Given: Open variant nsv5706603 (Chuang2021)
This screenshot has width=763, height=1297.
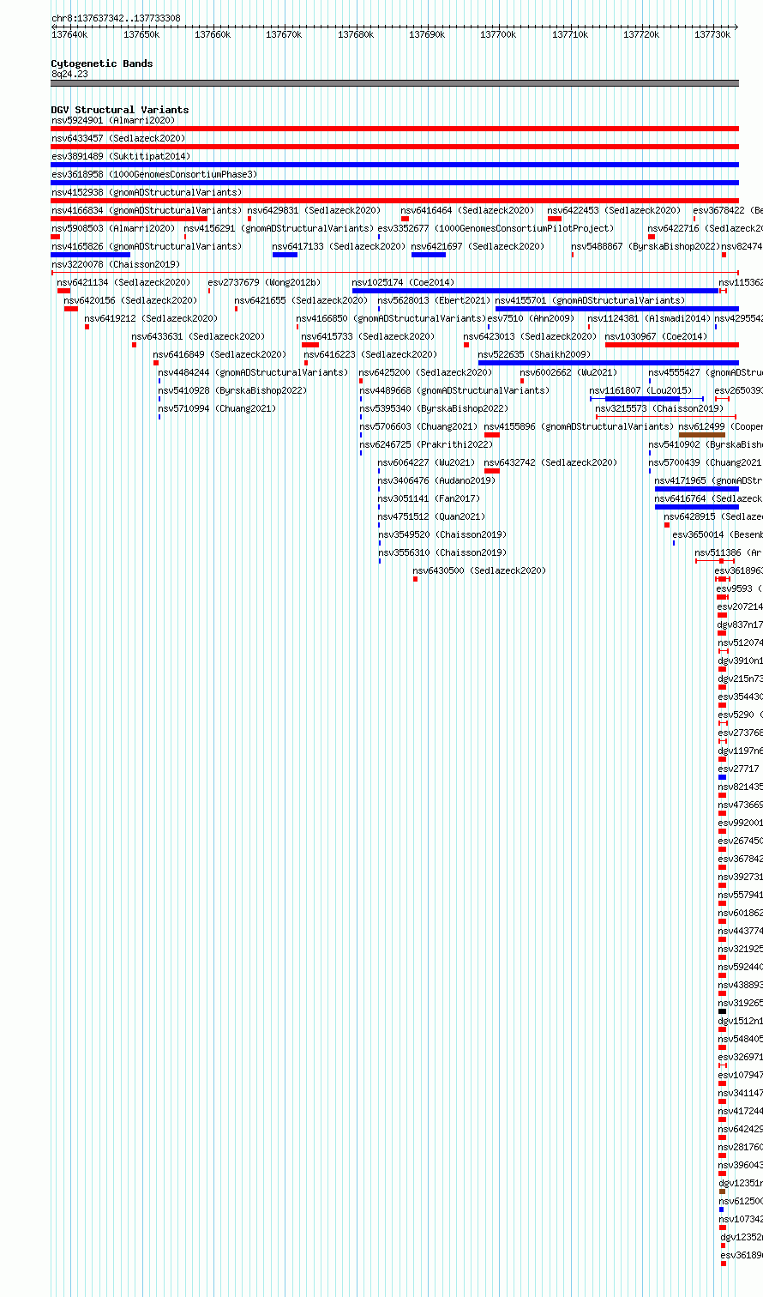Looking at the screenshot, I should tap(418, 426).
